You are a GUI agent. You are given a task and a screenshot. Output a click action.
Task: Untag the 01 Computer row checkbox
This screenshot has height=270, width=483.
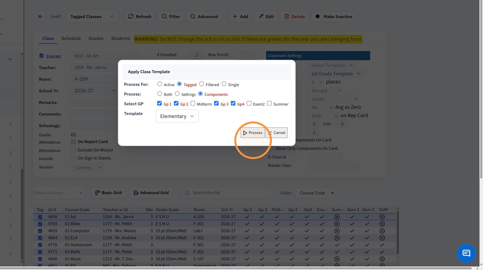pos(40,231)
